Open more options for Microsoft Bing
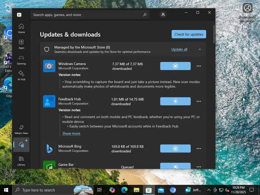Viewport: 260px width, 195px height. tap(199, 149)
